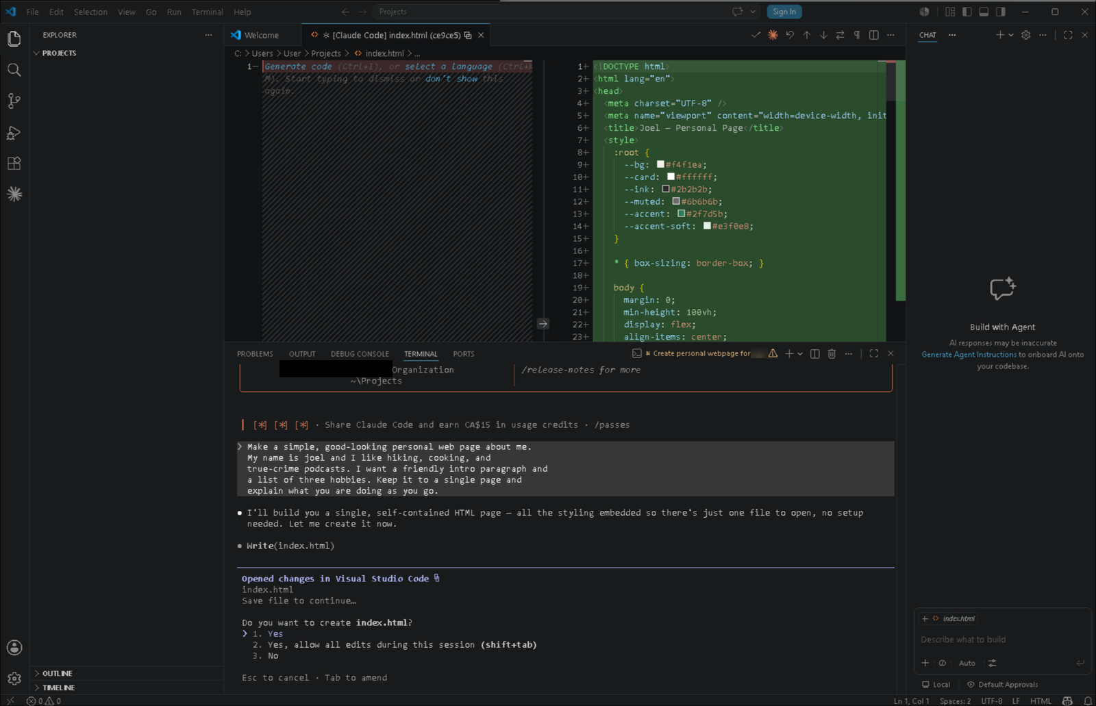Open chat settings gear in Chat panel
Viewport: 1096px width, 706px height.
tap(1025, 35)
